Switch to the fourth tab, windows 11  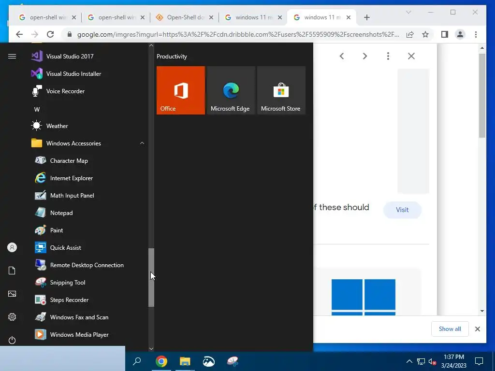253,17
